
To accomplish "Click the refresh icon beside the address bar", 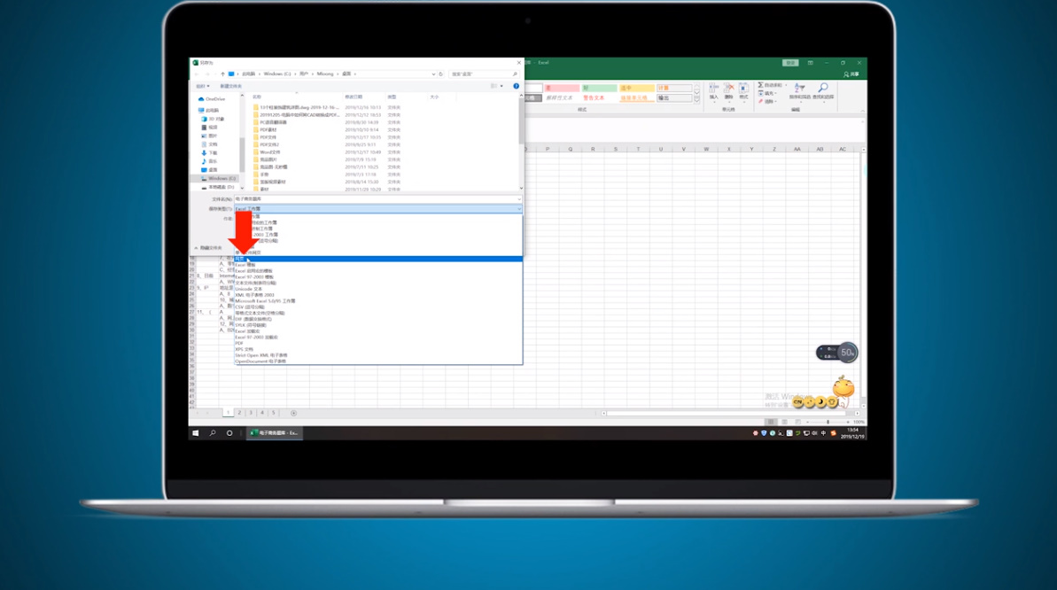I will pyautogui.click(x=441, y=74).
